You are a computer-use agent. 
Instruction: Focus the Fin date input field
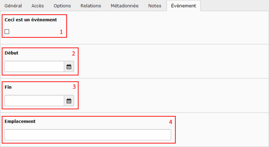pyautogui.click(x=34, y=101)
